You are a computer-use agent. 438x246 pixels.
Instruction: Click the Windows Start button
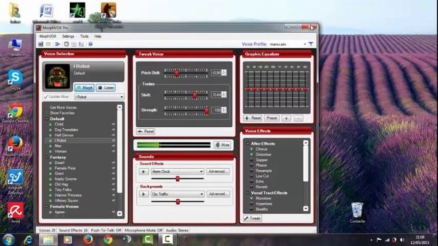(8, 240)
